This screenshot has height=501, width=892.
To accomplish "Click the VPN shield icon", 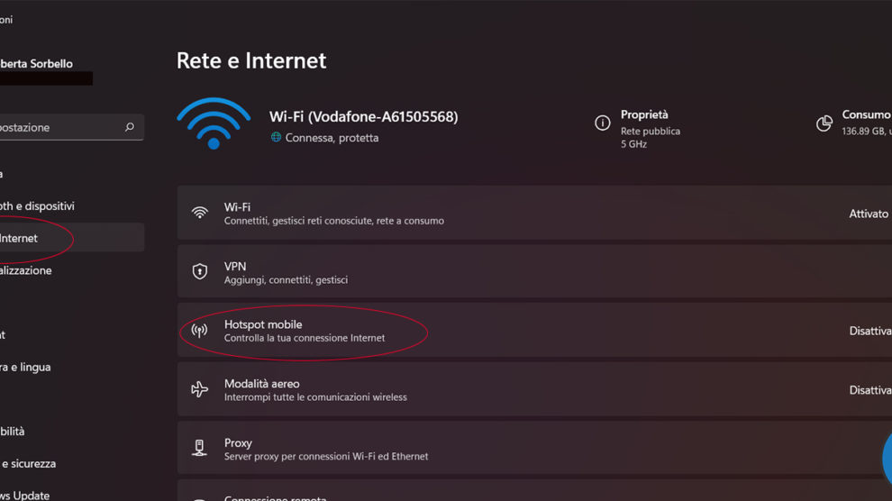I will click(200, 272).
